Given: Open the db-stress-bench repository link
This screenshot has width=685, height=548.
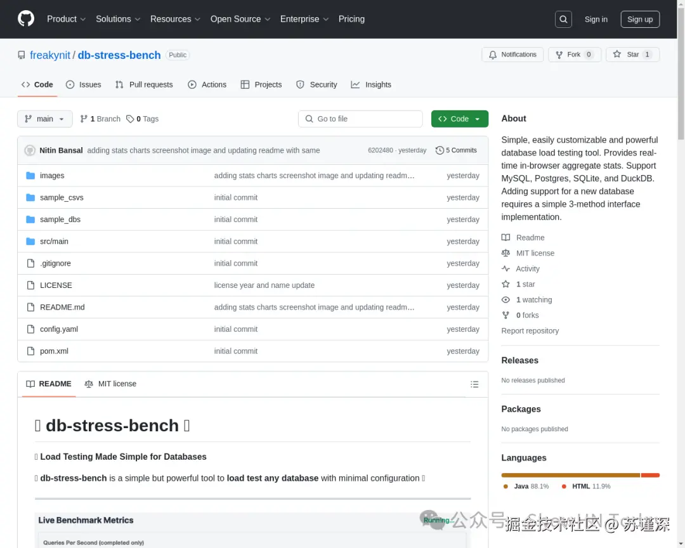Looking at the screenshot, I should click(x=119, y=55).
